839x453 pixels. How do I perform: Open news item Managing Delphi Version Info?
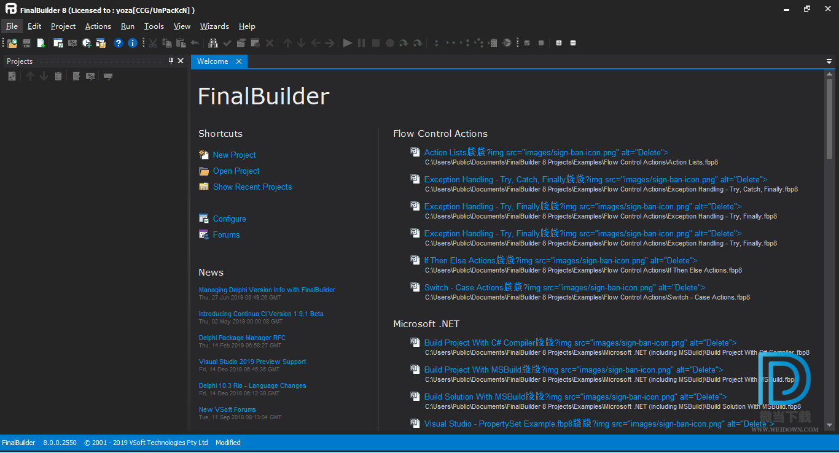pyautogui.click(x=267, y=290)
